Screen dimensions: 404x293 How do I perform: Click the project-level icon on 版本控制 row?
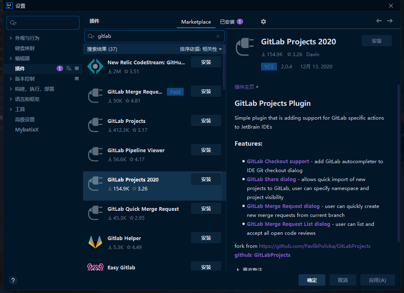click(x=77, y=79)
